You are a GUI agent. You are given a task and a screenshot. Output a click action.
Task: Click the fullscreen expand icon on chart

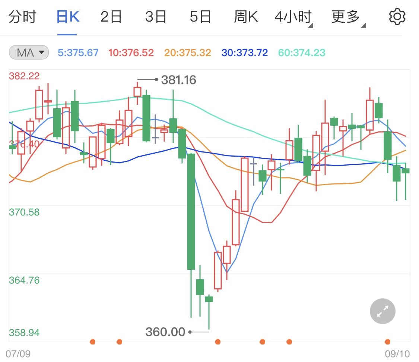[x=383, y=311]
